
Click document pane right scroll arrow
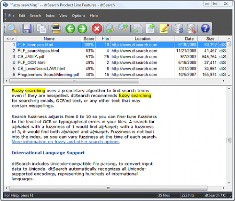coord(223,188)
